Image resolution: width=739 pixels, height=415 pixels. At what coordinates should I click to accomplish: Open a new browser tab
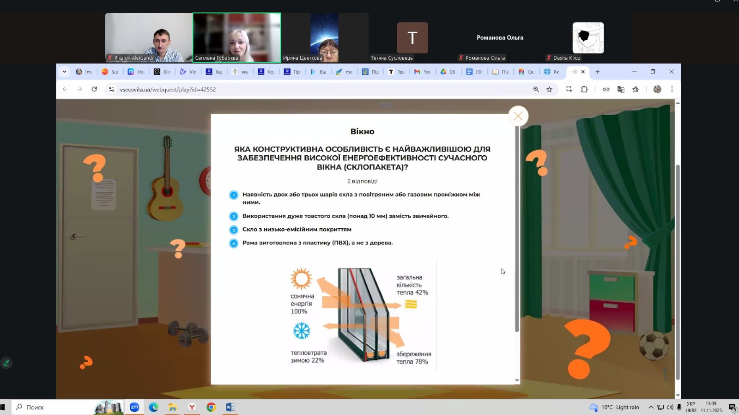597,72
